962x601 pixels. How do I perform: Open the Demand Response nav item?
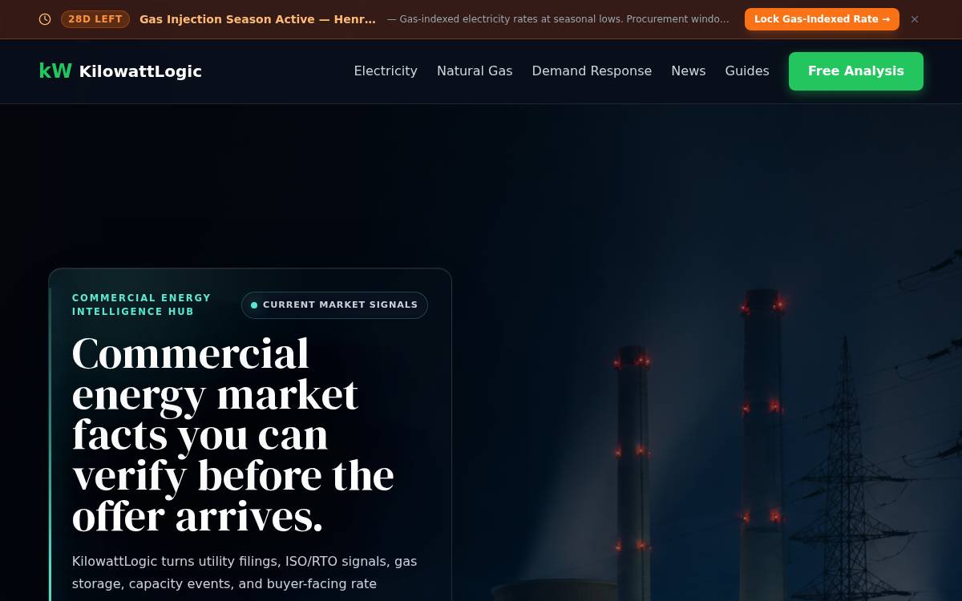pos(592,71)
